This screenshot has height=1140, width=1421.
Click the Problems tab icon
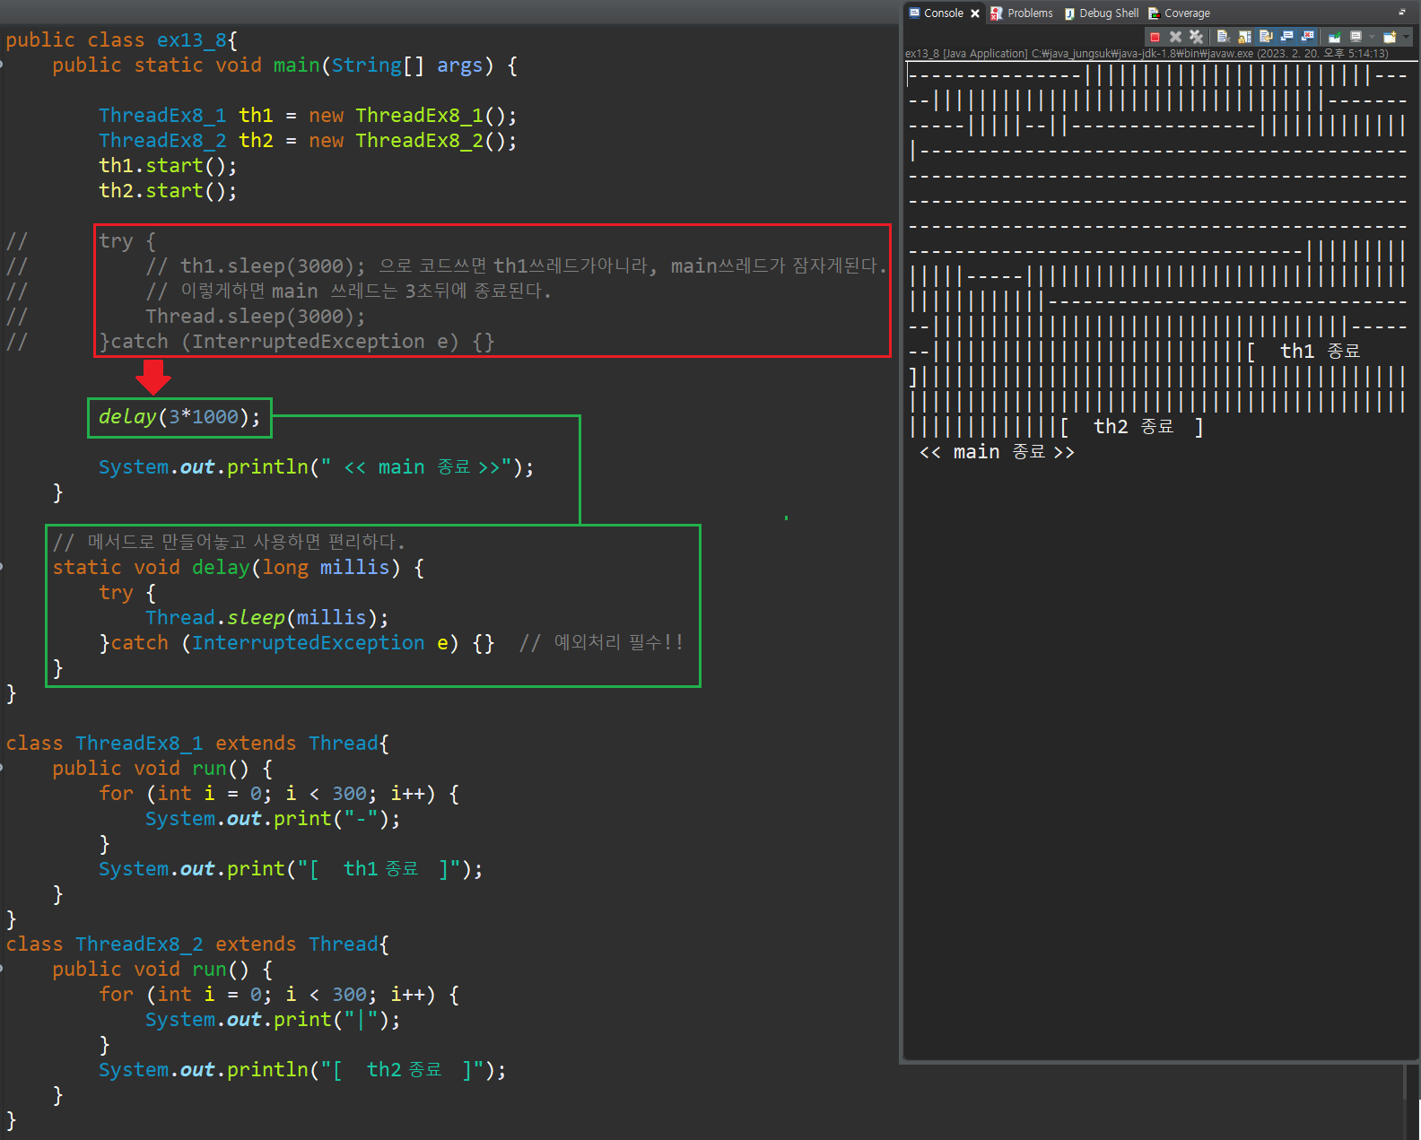click(x=997, y=13)
